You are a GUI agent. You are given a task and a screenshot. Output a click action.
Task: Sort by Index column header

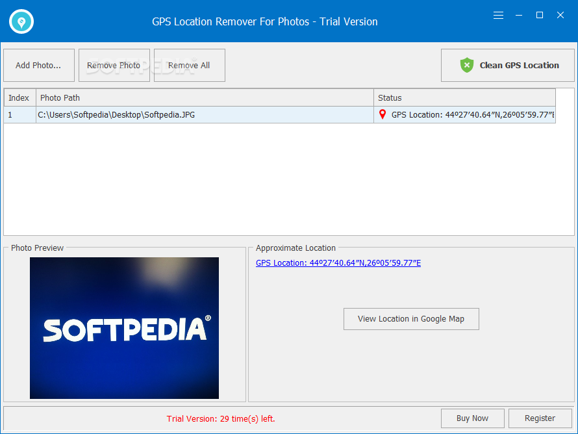tap(20, 97)
